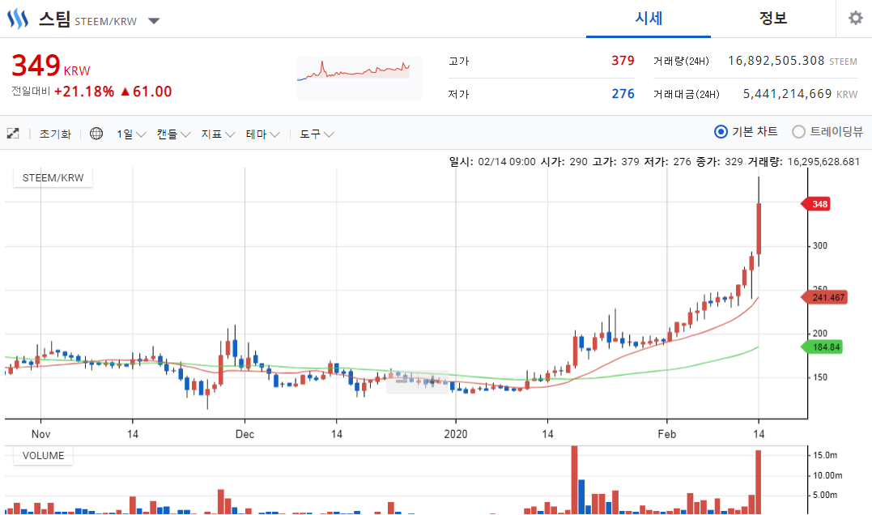Click the 저가 low value 276
This screenshot has width=872, height=515.
[x=623, y=94]
